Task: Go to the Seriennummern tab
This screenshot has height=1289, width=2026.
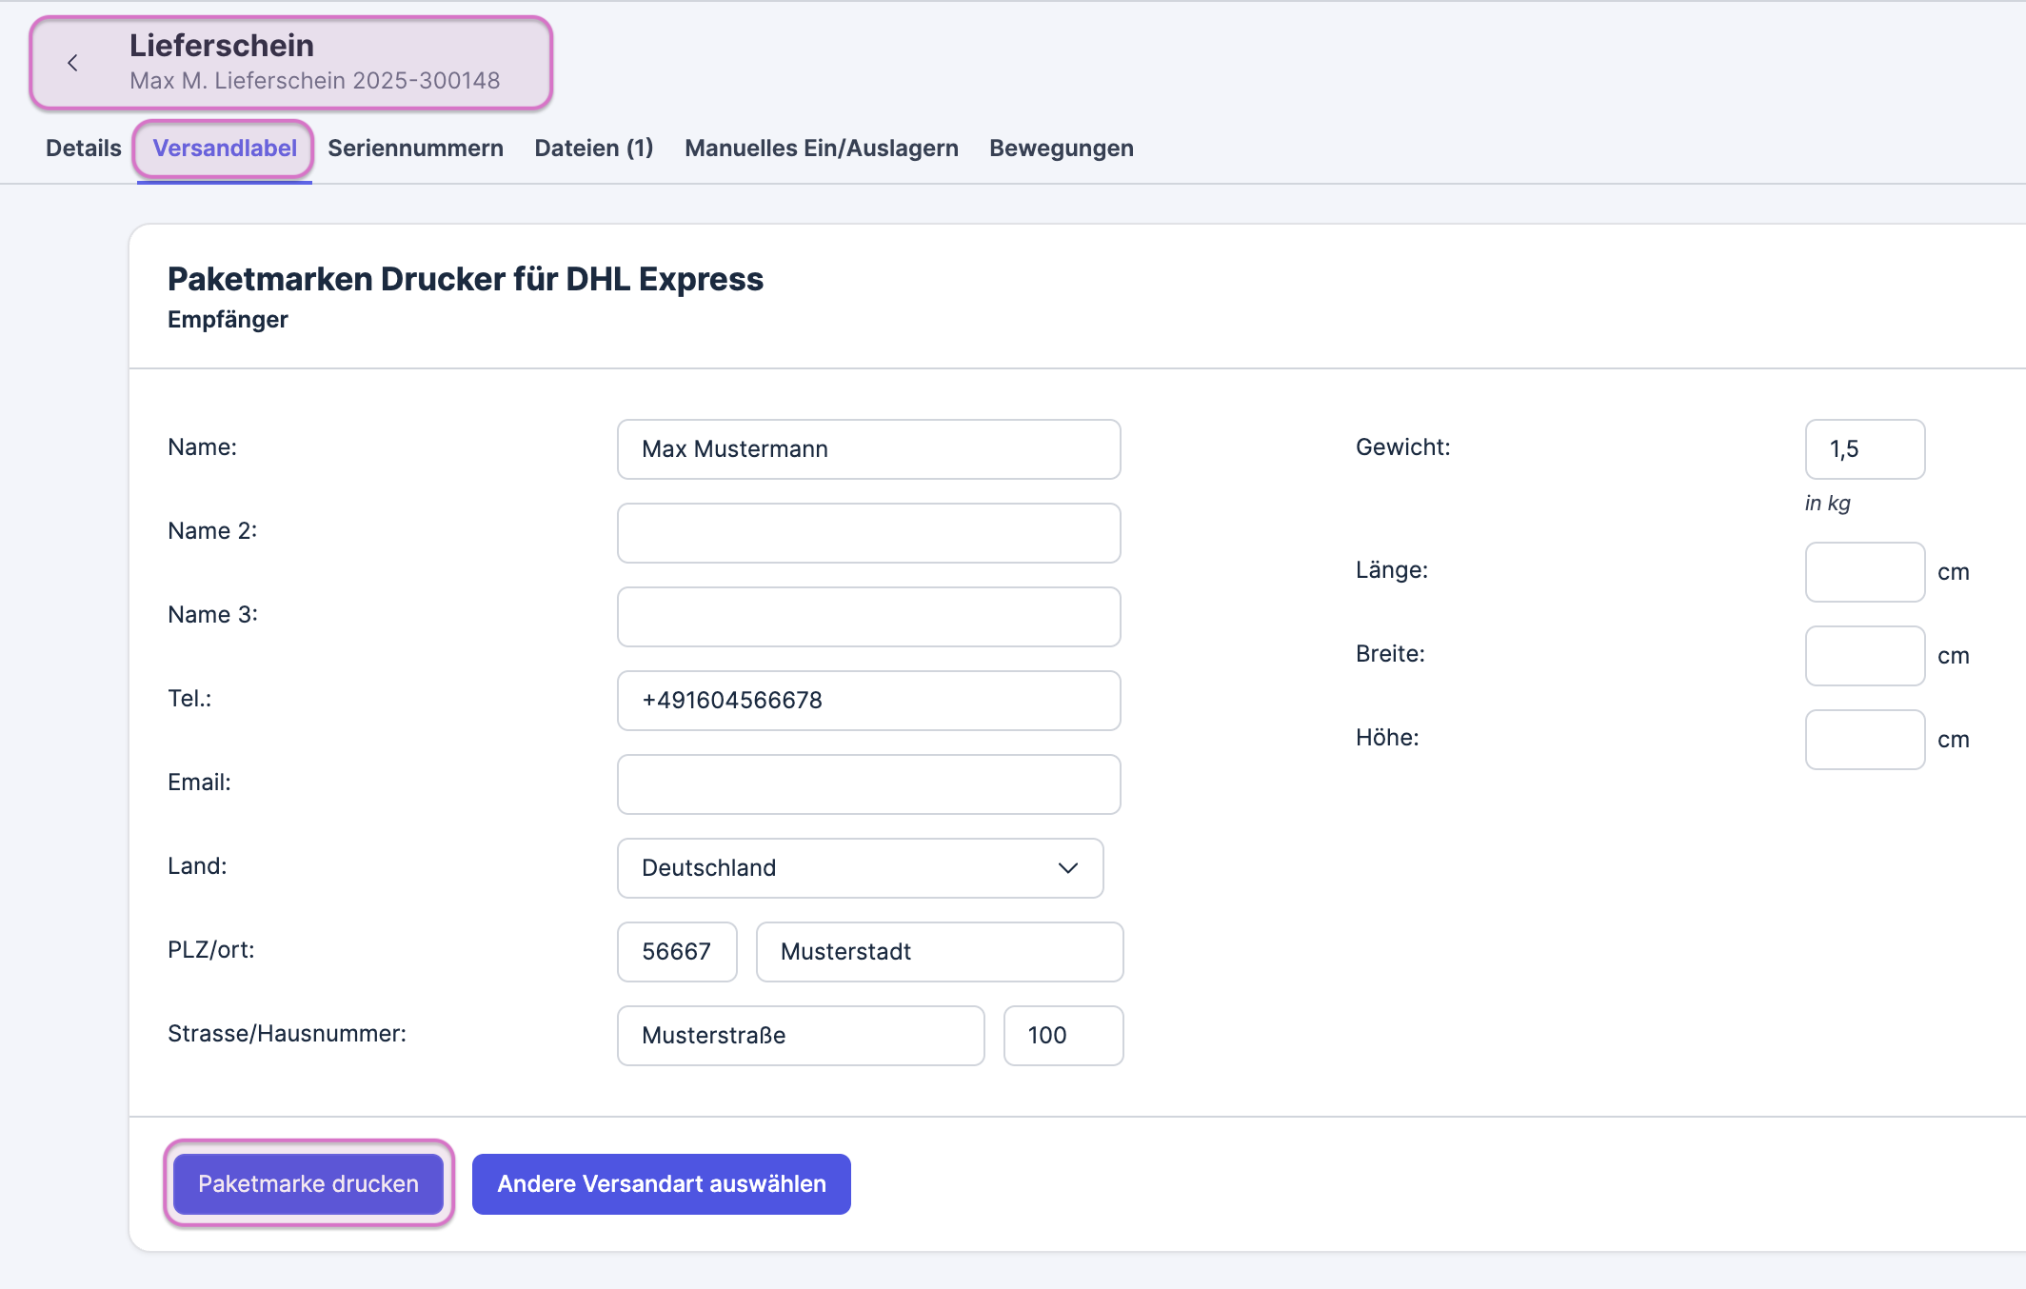Action: click(x=415, y=149)
